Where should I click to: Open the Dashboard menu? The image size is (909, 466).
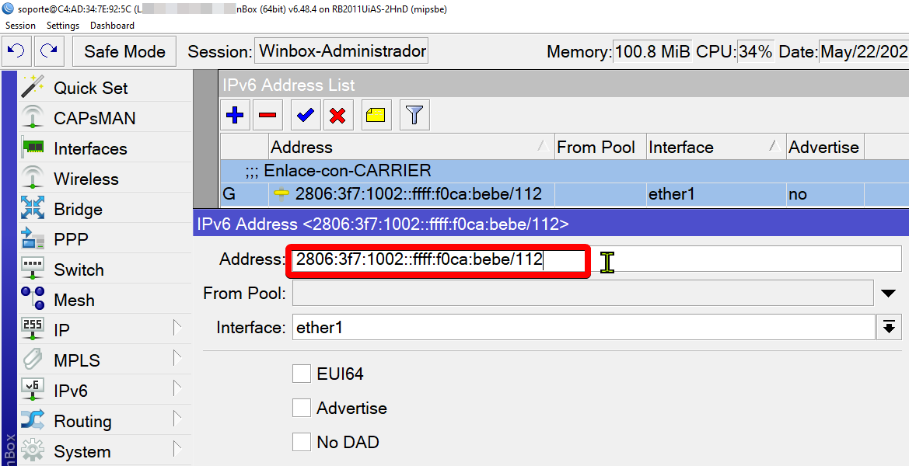coord(111,25)
